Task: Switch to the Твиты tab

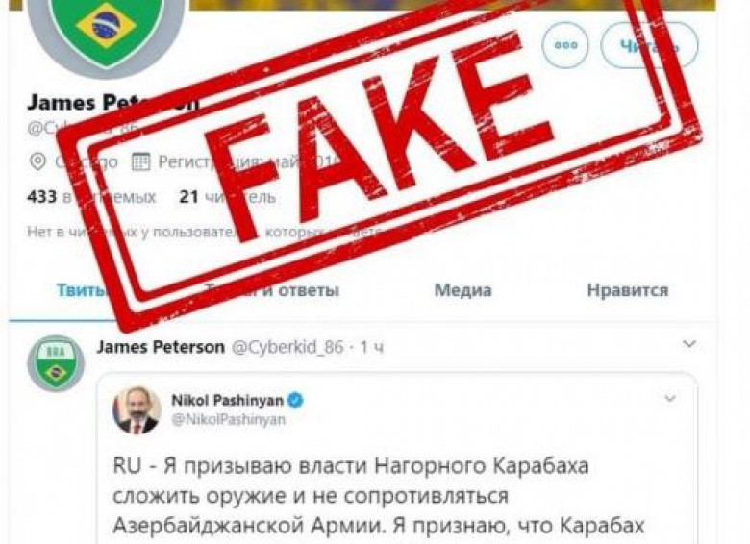Action: 82,289
